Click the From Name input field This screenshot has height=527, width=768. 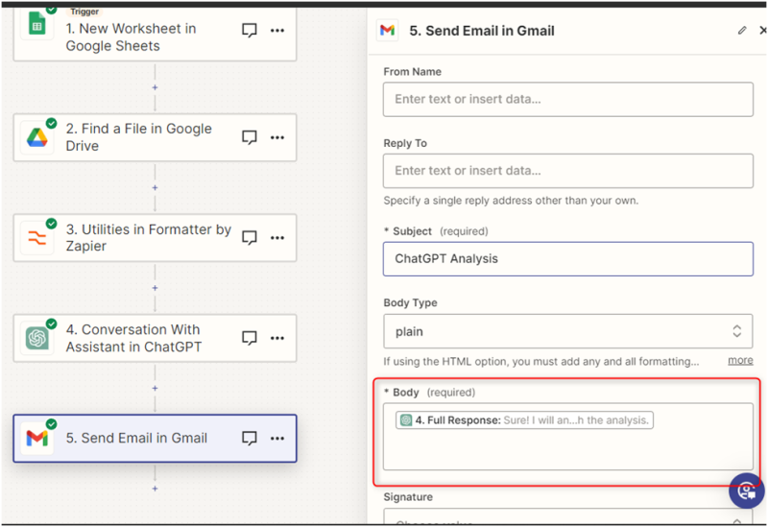[567, 99]
